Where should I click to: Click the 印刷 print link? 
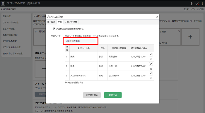200,9
